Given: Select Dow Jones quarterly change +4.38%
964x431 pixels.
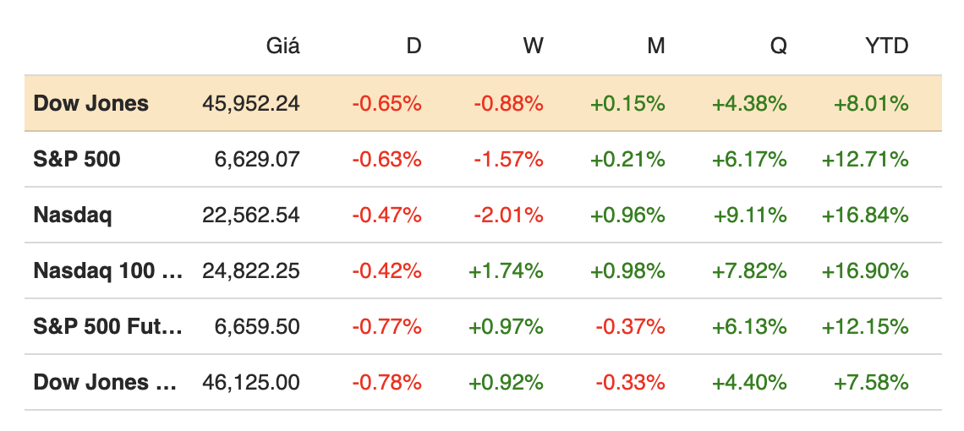Looking at the screenshot, I should [x=750, y=104].
